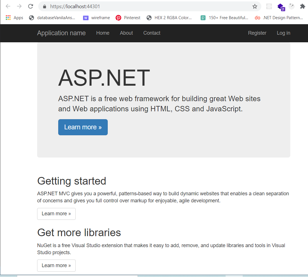Click Learn more under Getting started

pos(56,214)
